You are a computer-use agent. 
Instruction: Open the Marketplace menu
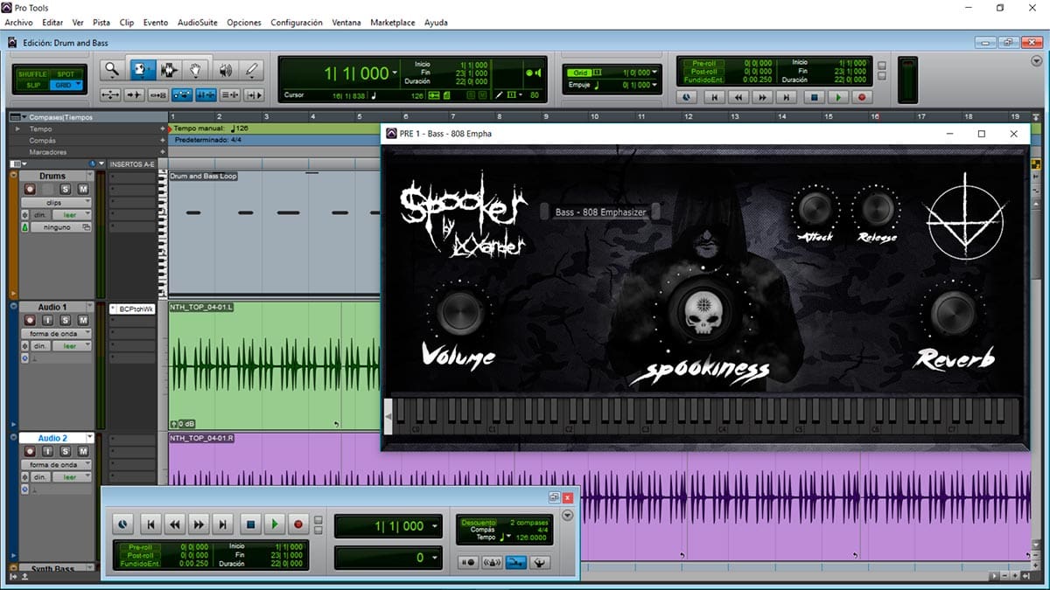tap(392, 22)
